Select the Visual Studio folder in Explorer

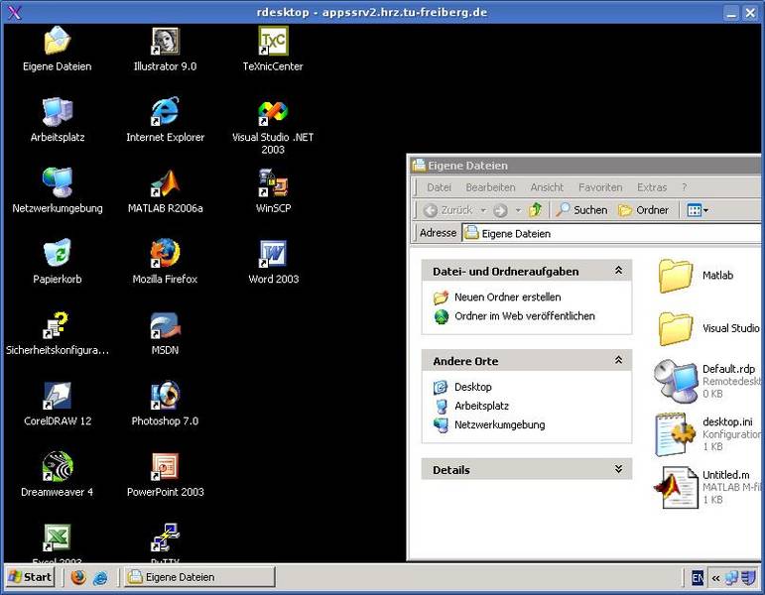[x=708, y=328]
